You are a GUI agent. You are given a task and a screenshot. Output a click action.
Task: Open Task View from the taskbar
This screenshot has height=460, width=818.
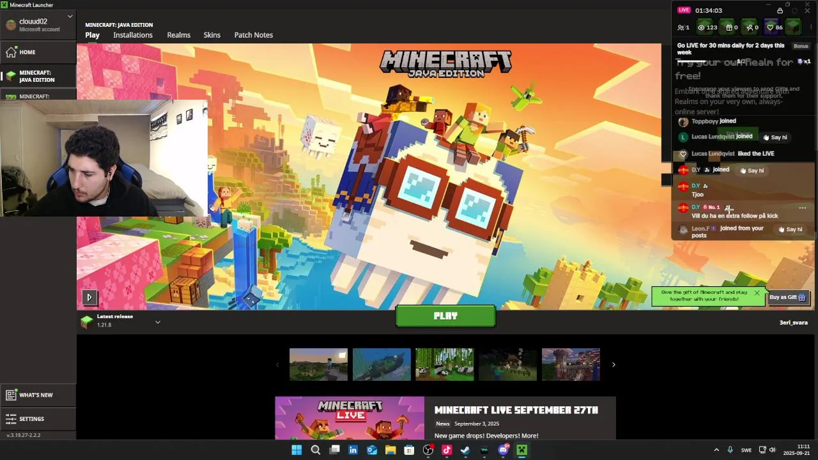click(334, 450)
